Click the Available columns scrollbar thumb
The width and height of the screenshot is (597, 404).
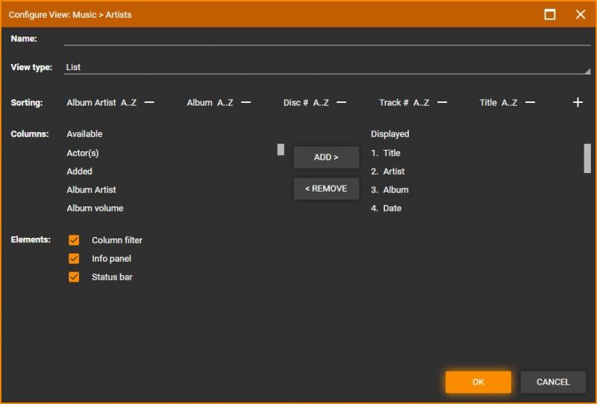[281, 150]
